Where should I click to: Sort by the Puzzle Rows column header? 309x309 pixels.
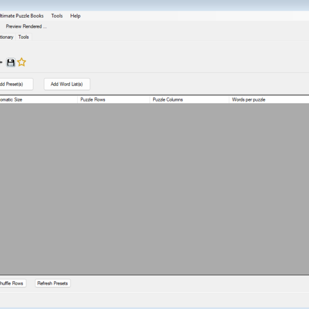click(x=113, y=99)
